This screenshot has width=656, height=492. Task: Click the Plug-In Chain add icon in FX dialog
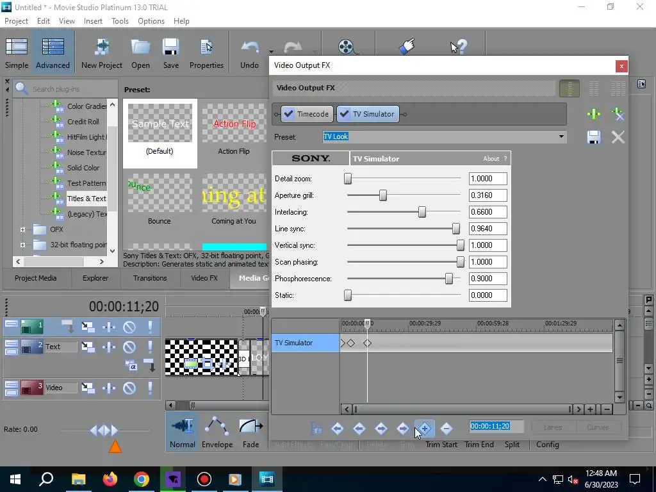[x=594, y=114]
